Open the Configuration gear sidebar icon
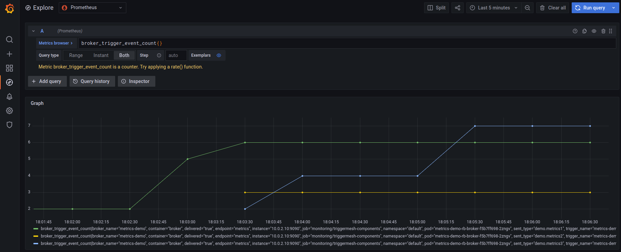 [9, 111]
